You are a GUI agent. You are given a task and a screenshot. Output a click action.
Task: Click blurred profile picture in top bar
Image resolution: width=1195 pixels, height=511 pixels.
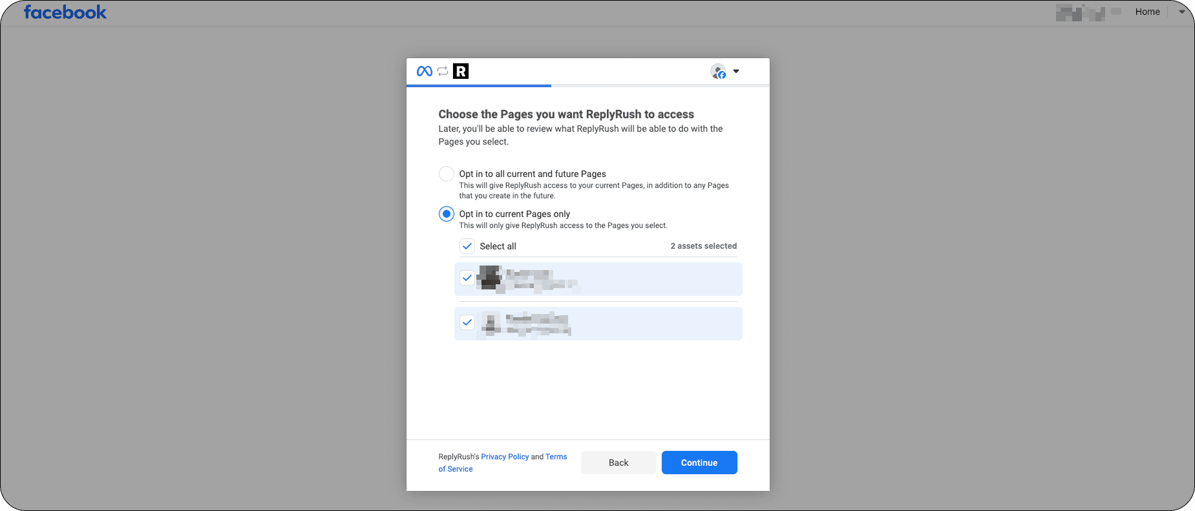point(1081,12)
